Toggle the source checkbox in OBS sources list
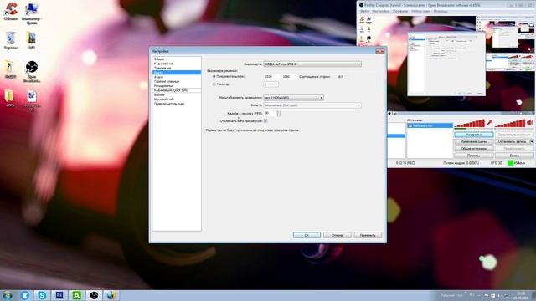Screen dimensions: 536x301 410,125
